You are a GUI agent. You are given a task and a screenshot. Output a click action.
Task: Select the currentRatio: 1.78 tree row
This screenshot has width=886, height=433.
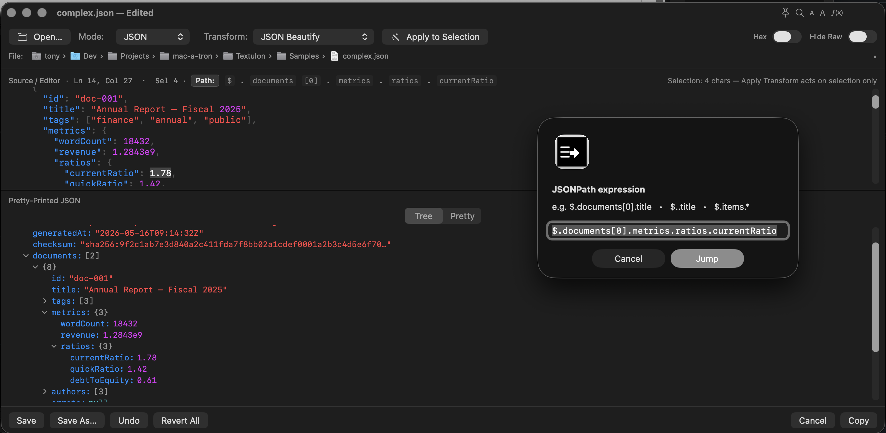[x=113, y=357]
